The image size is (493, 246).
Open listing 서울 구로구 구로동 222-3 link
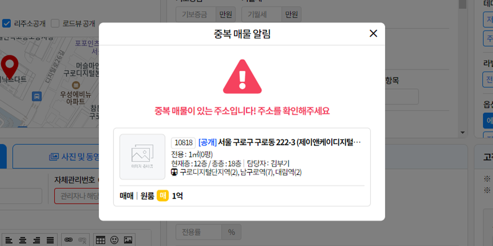[x=280, y=142]
